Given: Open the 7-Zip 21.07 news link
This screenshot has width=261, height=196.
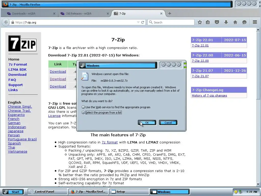Looking at the screenshot, I should point(200,76).
